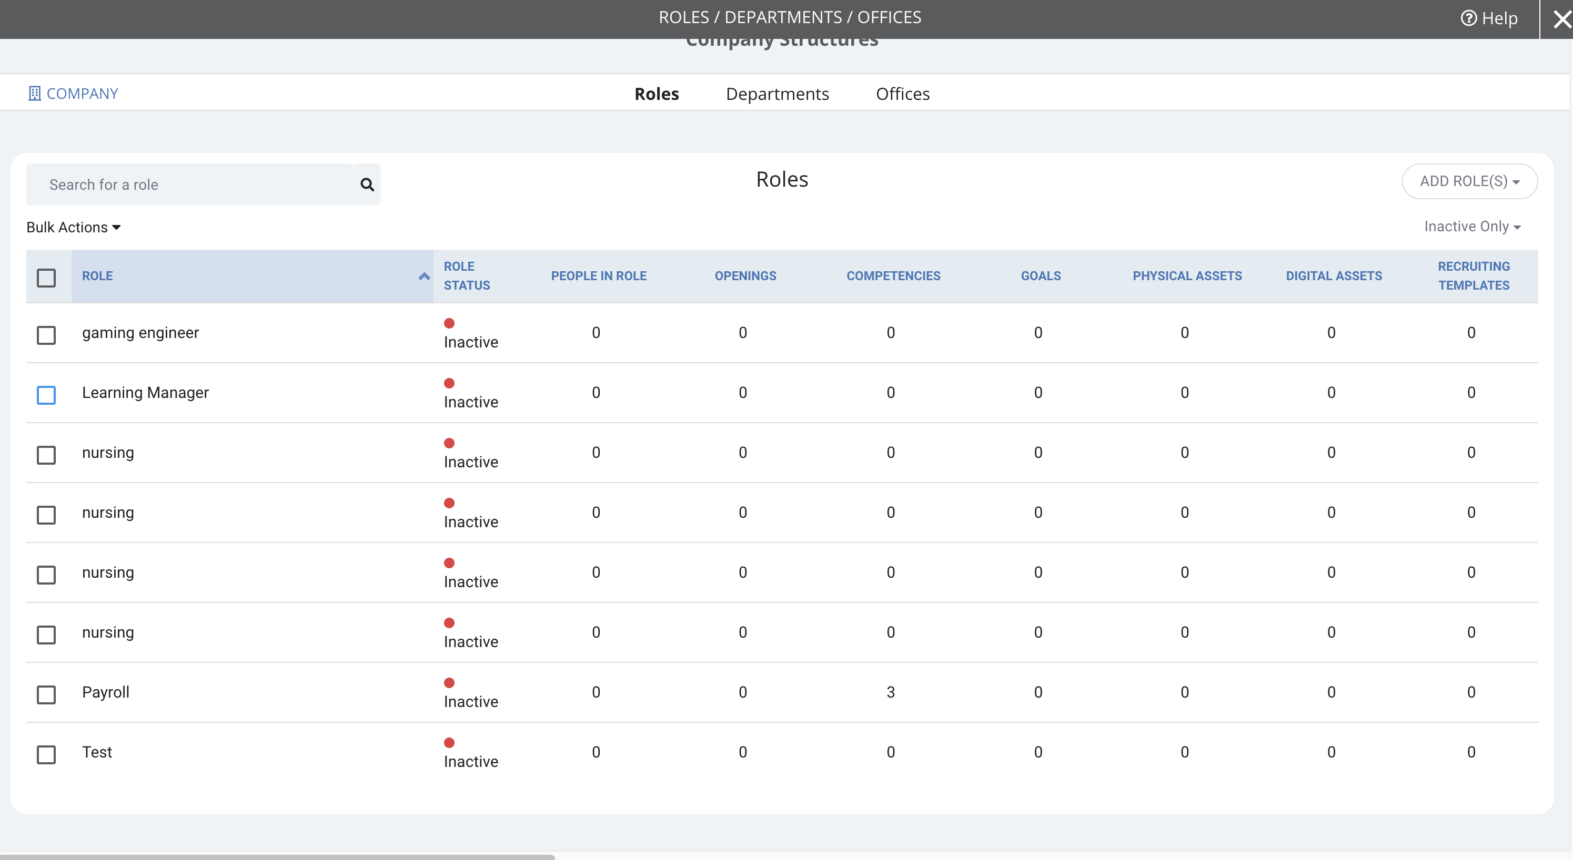
Task: Click the search magnifier icon
Action: point(367,185)
